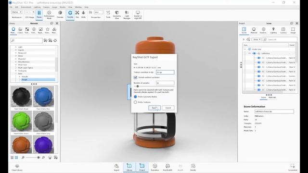Hide the caffettiera model group eye icon
The width and height of the screenshot is (308, 173).
254,53
